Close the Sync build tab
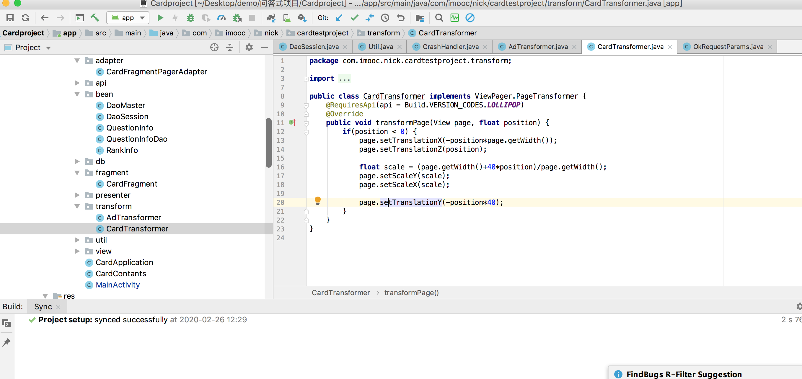The image size is (802, 379). point(58,307)
